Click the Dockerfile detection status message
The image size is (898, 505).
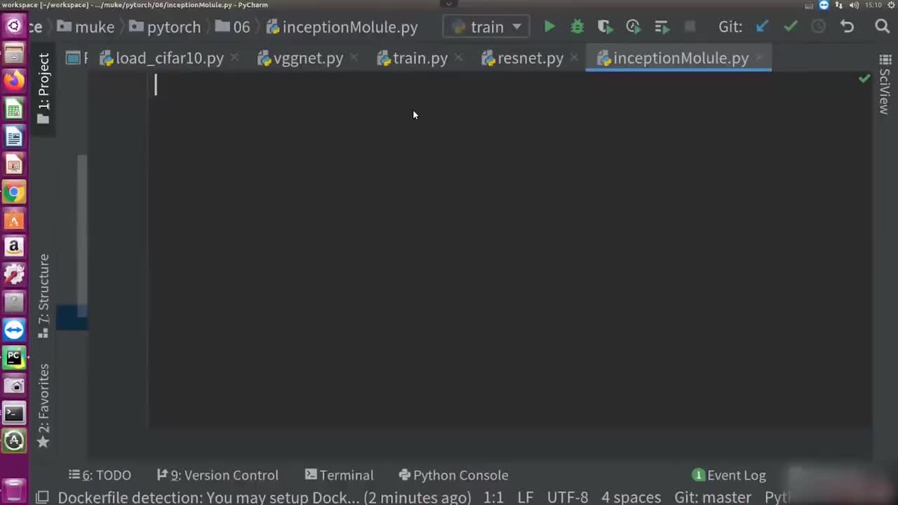tap(264, 497)
